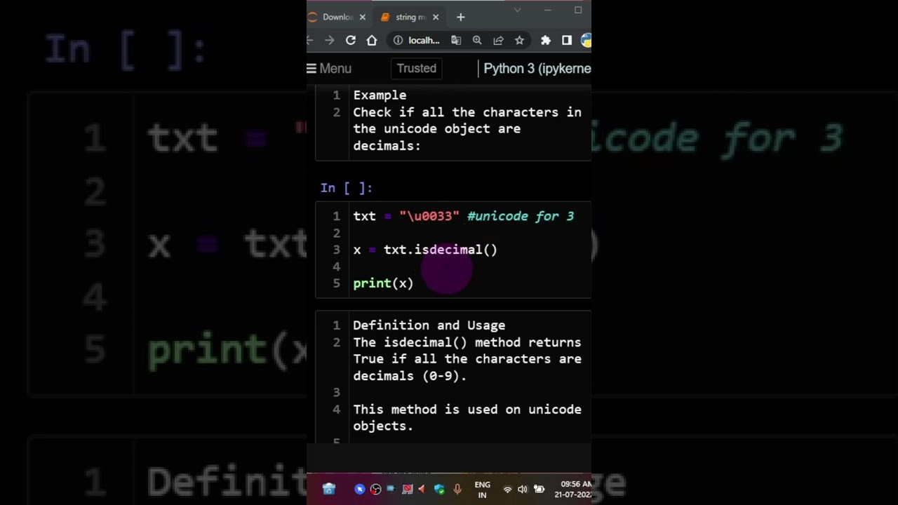Open the blue cursor app in taskbar tray
The image size is (898, 505).
pyautogui.click(x=360, y=490)
